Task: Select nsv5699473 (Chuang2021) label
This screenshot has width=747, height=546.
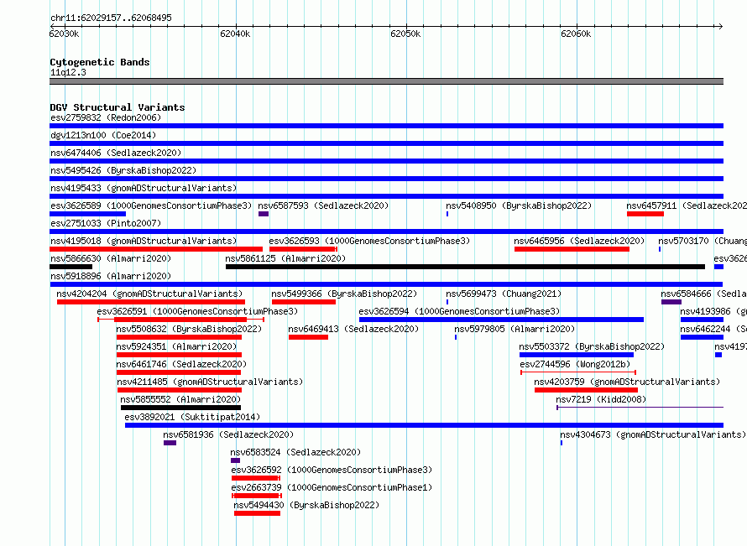Action: point(504,294)
